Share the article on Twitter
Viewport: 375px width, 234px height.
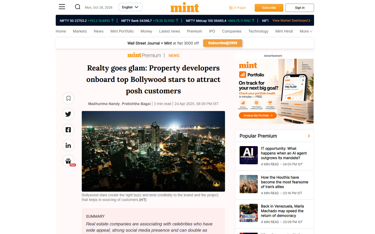pyautogui.click(x=68, y=114)
